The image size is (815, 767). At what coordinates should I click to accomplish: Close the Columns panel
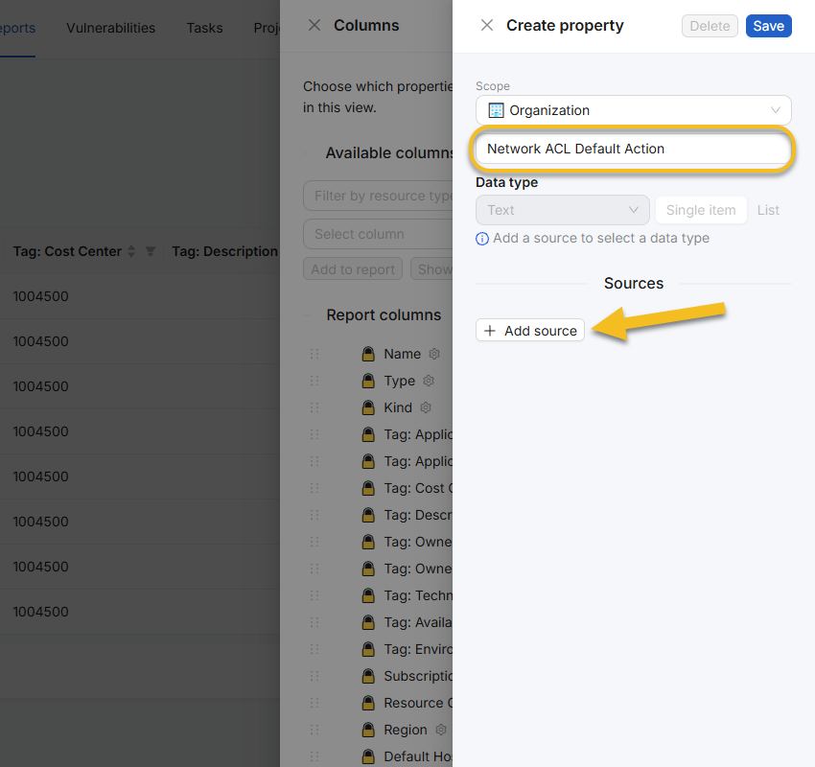click(314, 25)
